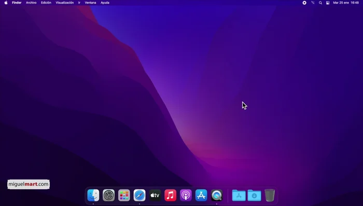The height and width of the screenshot is (206, 363).
Task: Open the Ventana menu
Action: (x=90, y=3)
